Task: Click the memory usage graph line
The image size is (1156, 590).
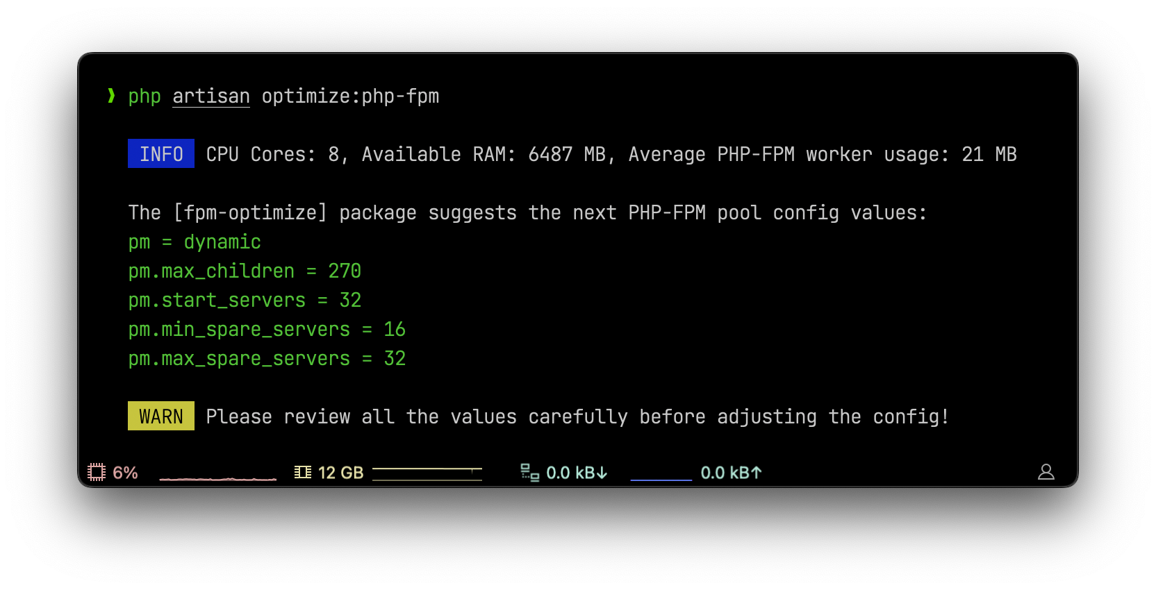Action: pyautogui.click(x=427, y=473)
